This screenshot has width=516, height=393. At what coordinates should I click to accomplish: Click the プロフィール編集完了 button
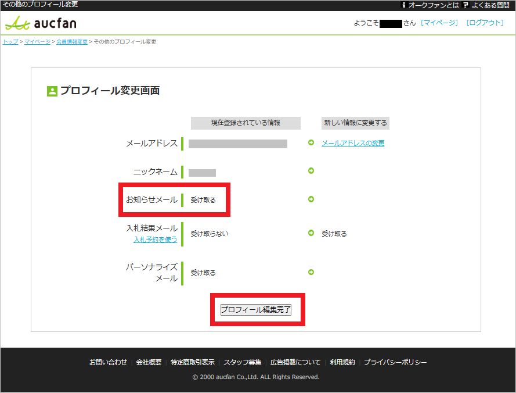click(256, 310)
